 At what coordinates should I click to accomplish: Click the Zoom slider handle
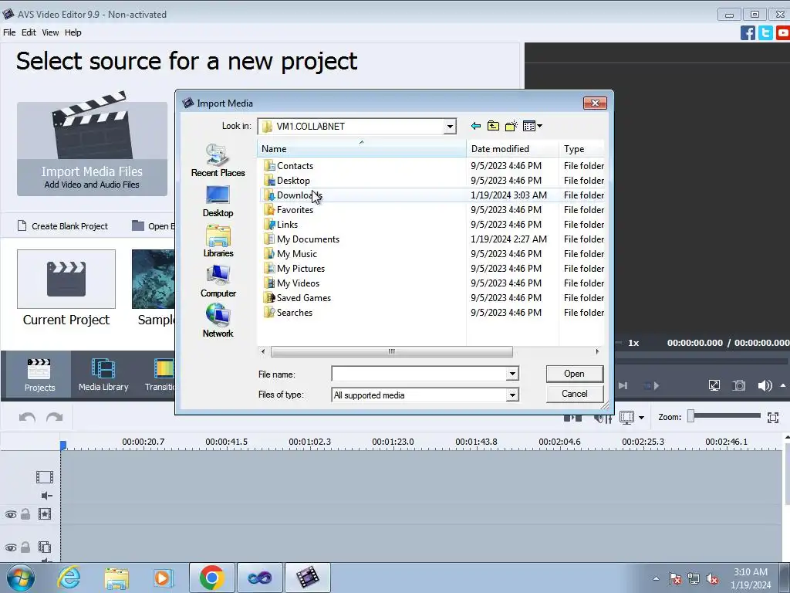[691, 416]
